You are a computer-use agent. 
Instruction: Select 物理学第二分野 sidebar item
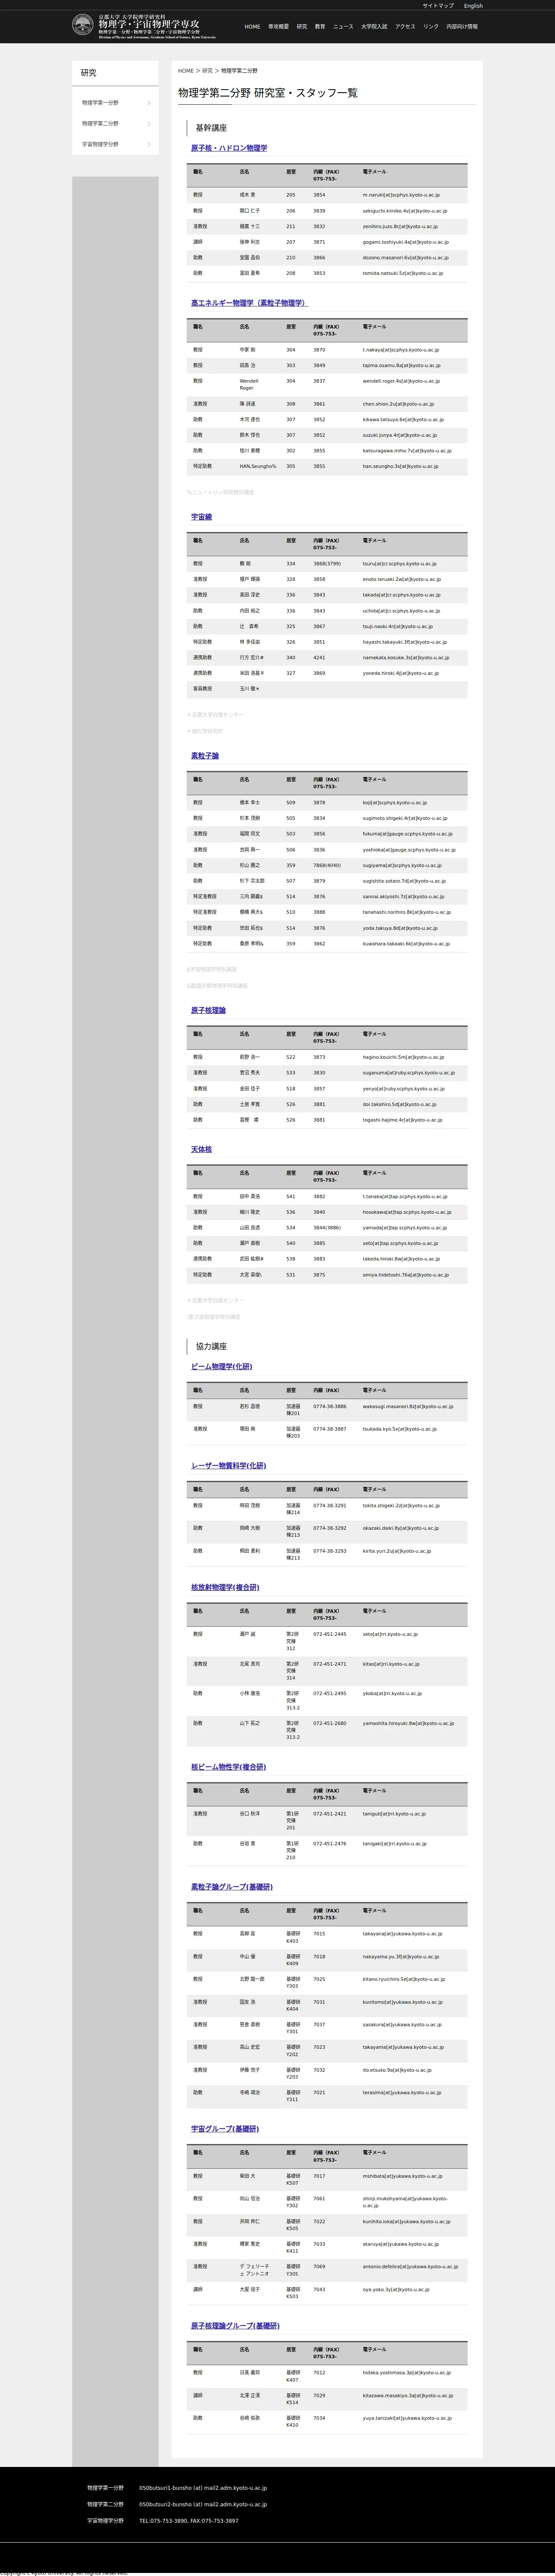click(115, 124)
